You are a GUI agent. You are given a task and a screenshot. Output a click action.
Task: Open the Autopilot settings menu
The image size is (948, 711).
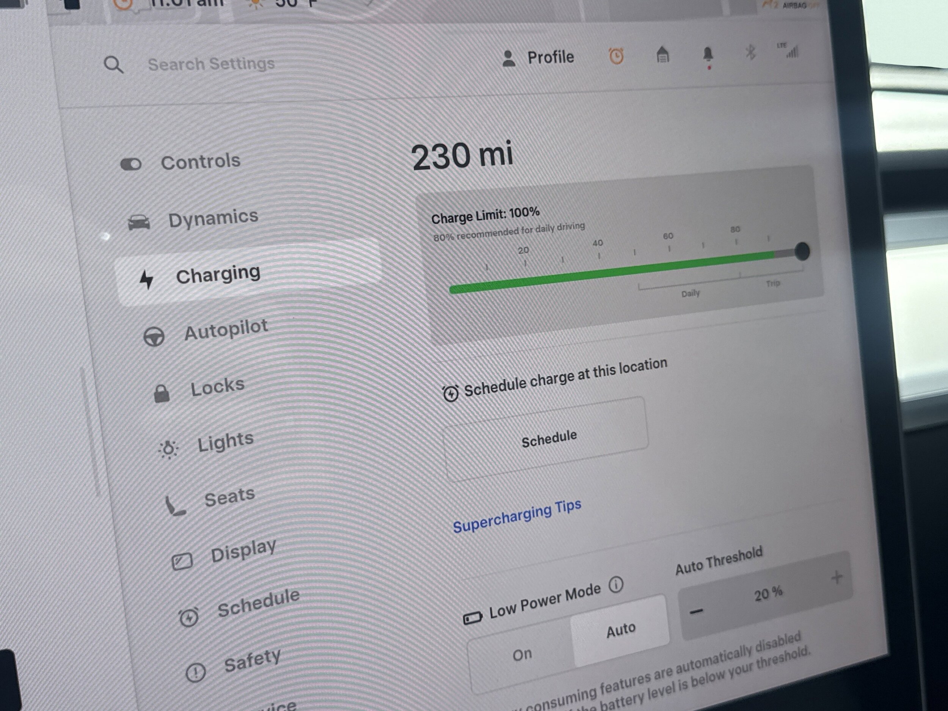coord(225,330)
